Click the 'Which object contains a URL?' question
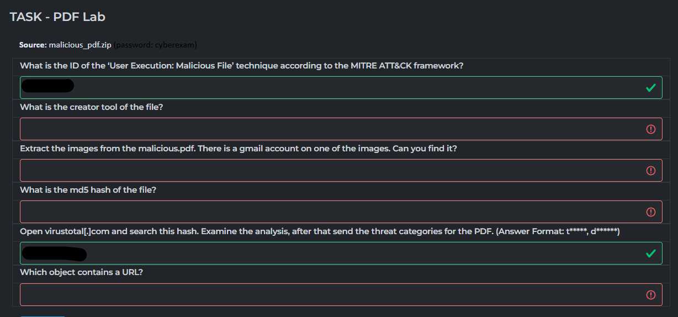The image size is (678, 317). 82,272
